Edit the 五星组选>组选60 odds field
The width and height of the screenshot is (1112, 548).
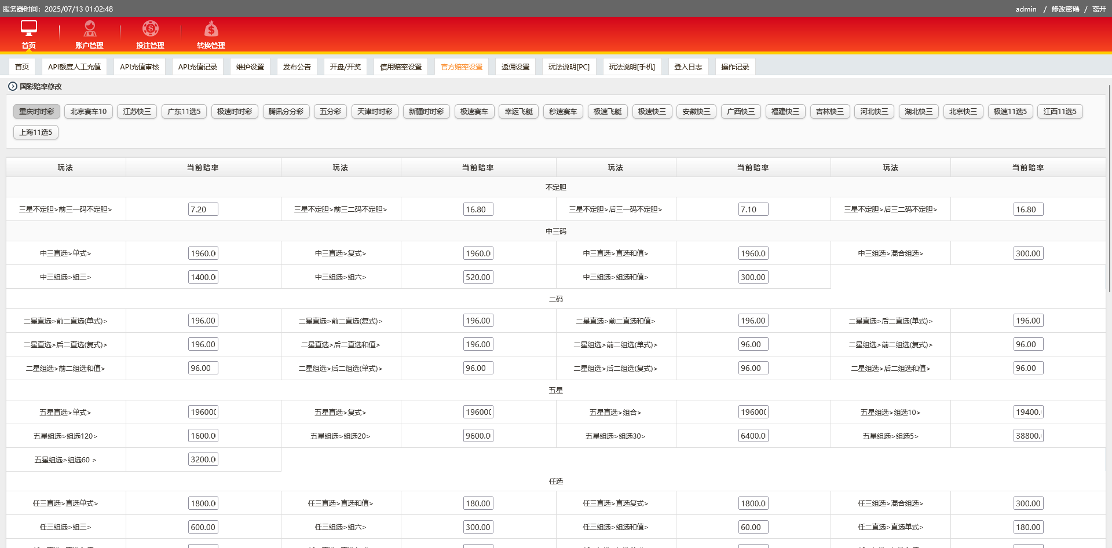[203, 459]
